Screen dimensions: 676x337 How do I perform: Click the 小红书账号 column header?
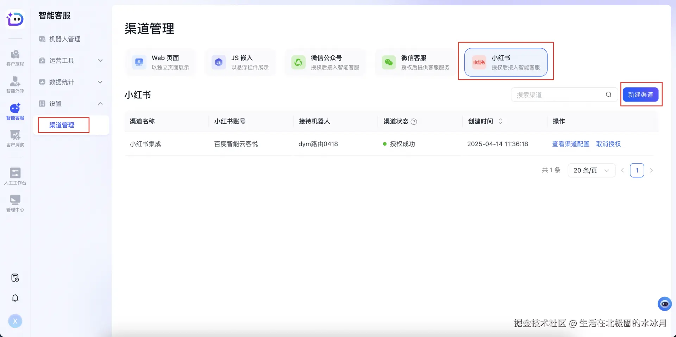[x=230, y=121]
